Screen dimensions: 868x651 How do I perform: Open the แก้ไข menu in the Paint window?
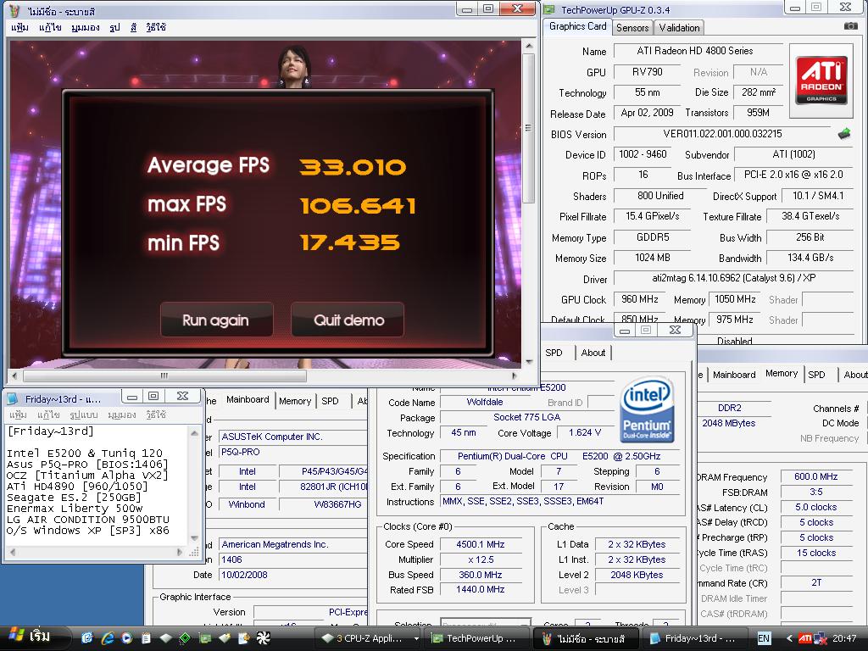coord(50,27)
